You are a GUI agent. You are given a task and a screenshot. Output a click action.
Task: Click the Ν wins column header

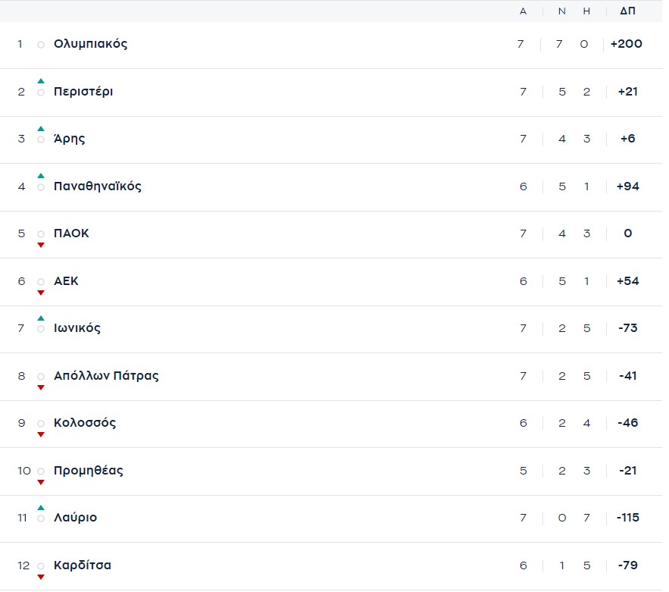[561, 11]
